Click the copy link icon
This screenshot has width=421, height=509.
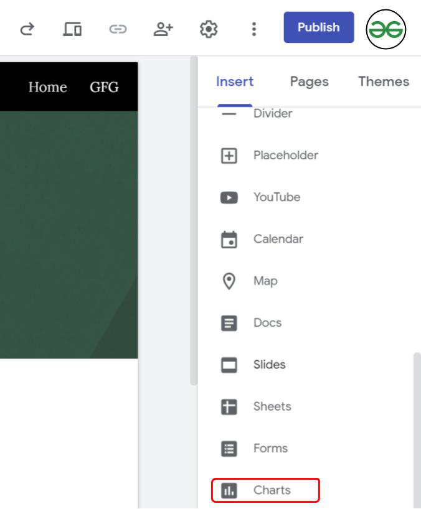coord(118,29)
